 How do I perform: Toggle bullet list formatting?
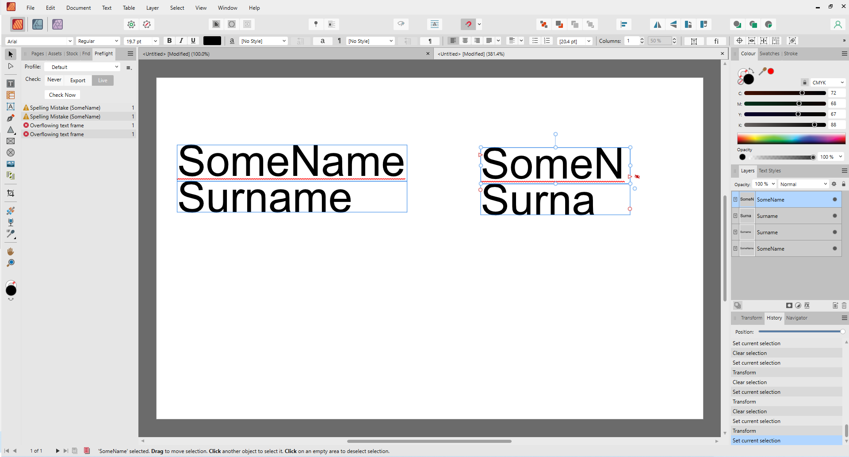[x=535, y=41]
